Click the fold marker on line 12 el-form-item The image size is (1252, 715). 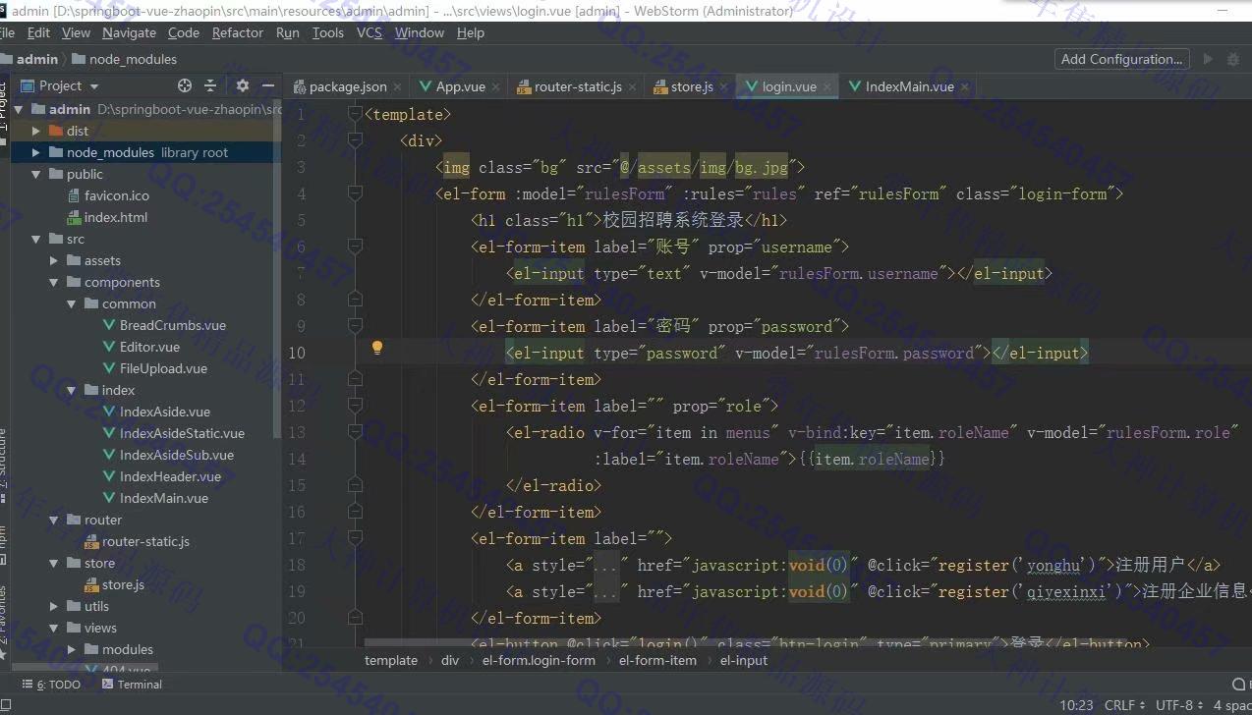click(x=355, y=406)
